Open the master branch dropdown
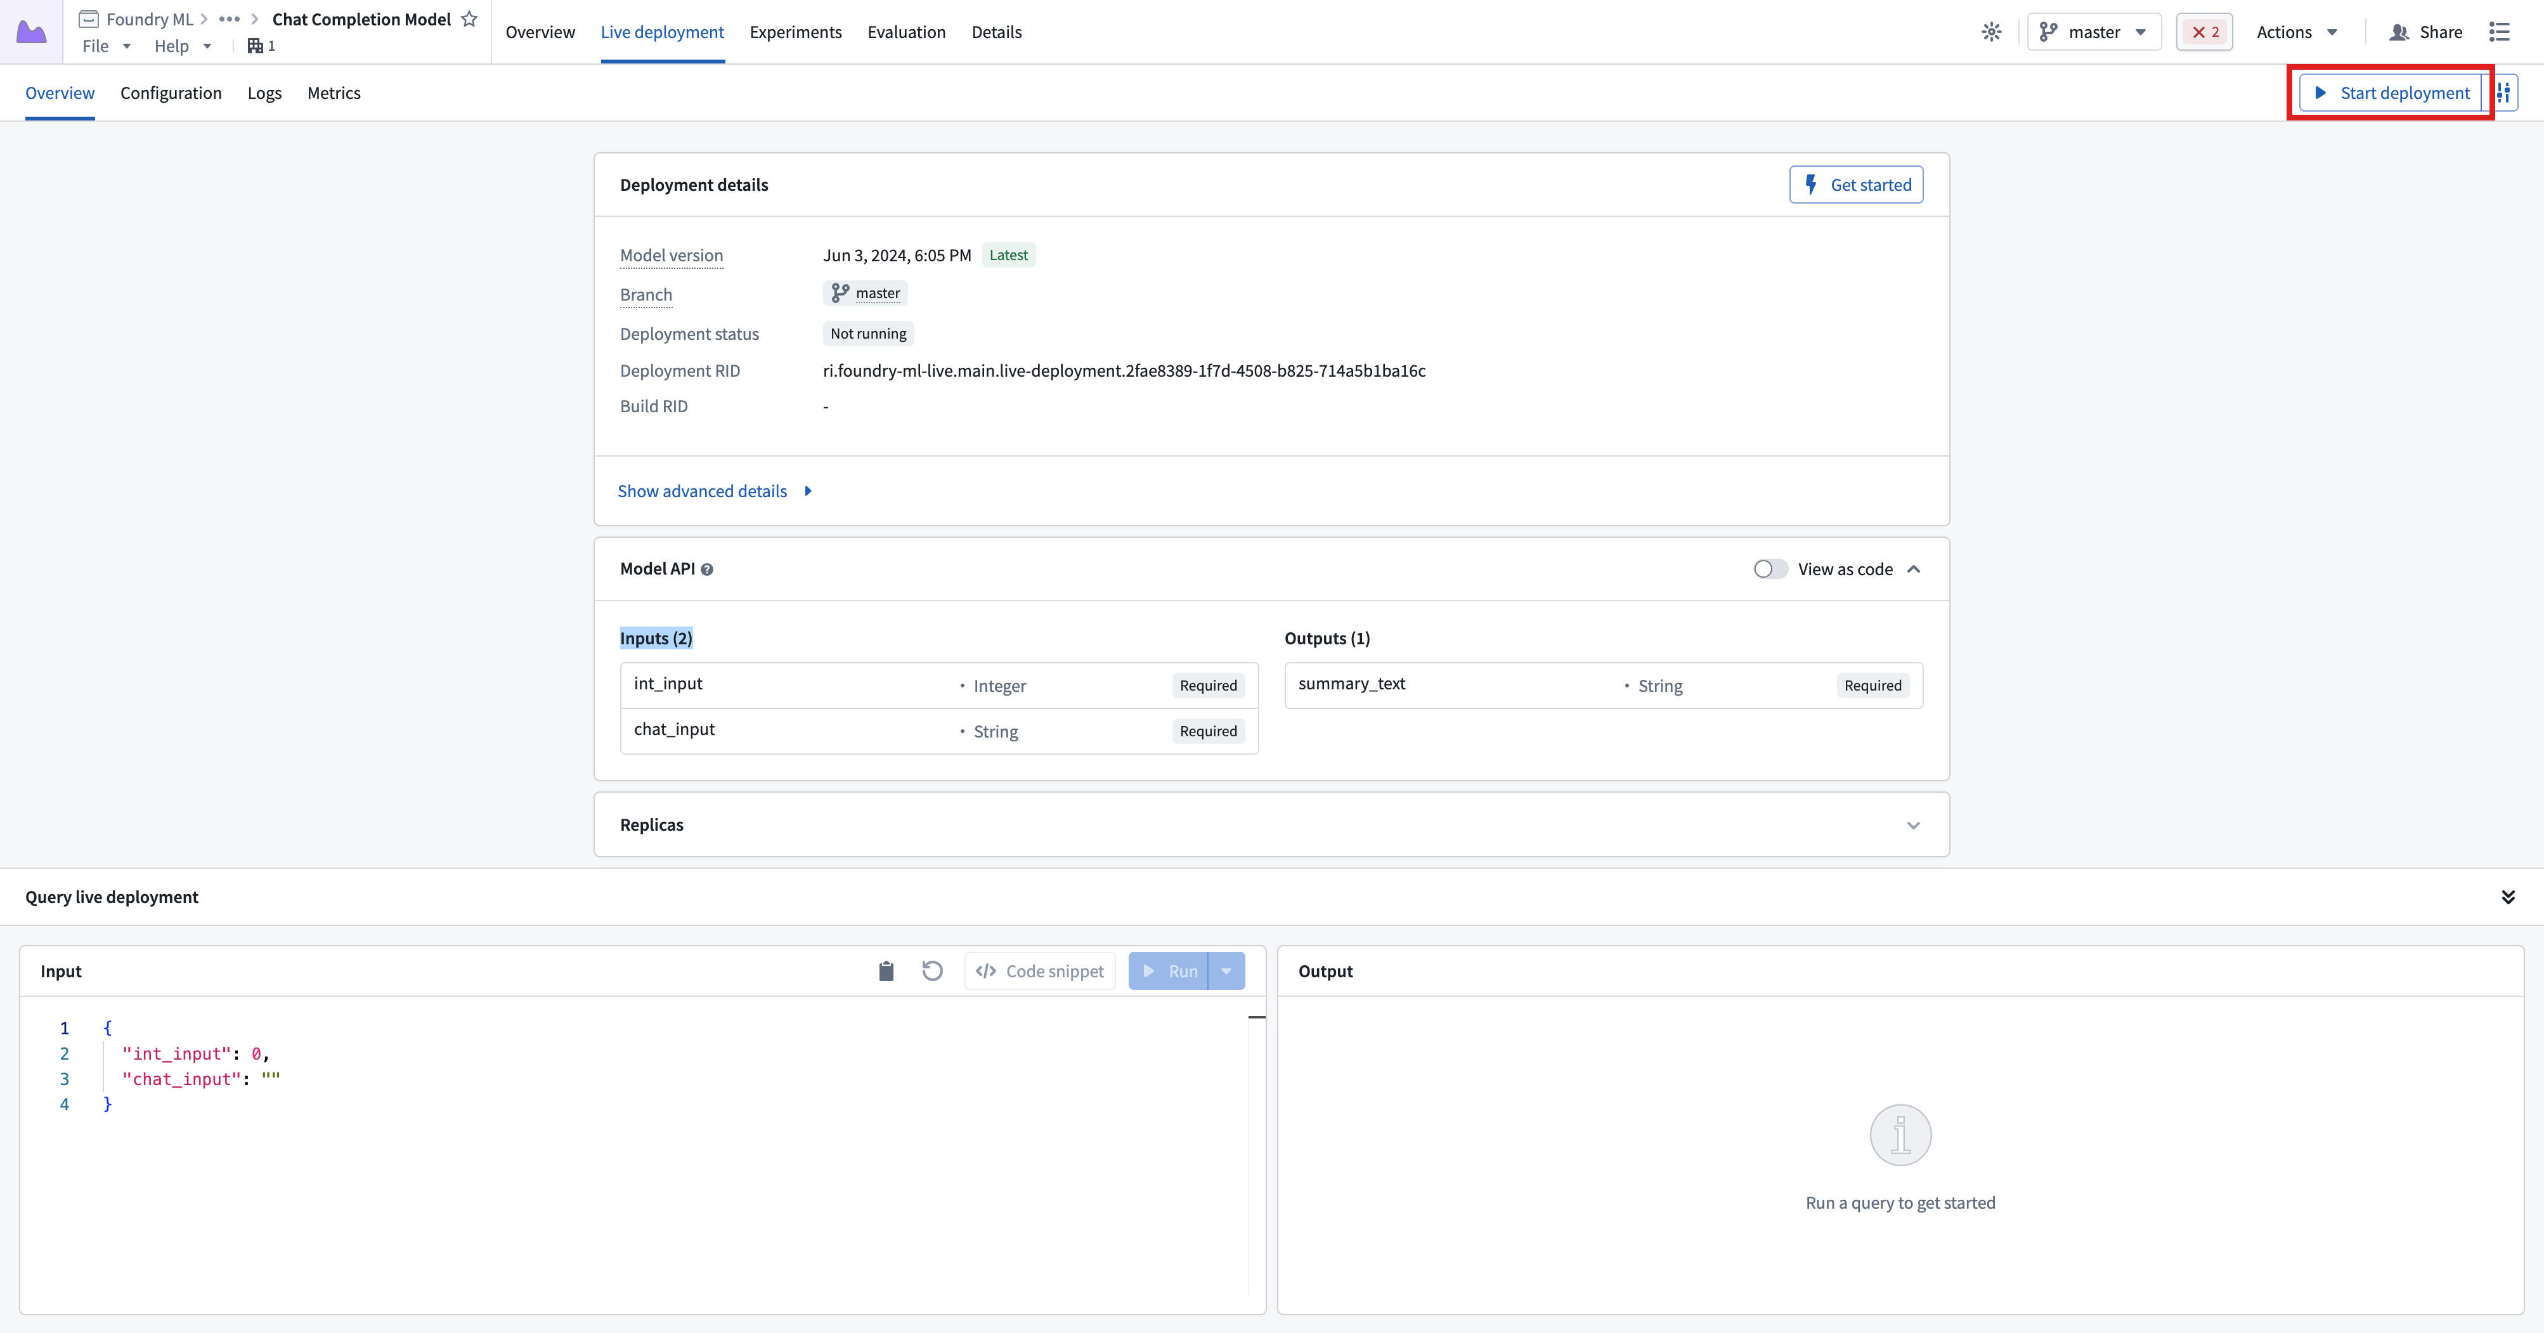 click(2094, 32)
